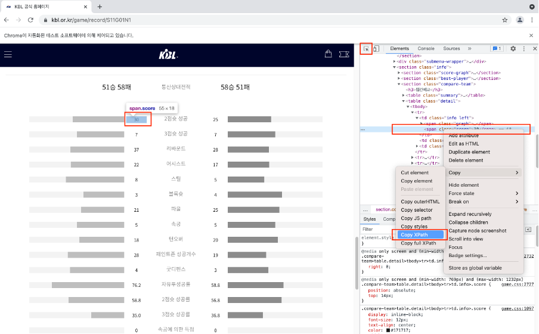The image size is (539, 334).
Task: Select Expand recursively
Action: coord(470,214)
